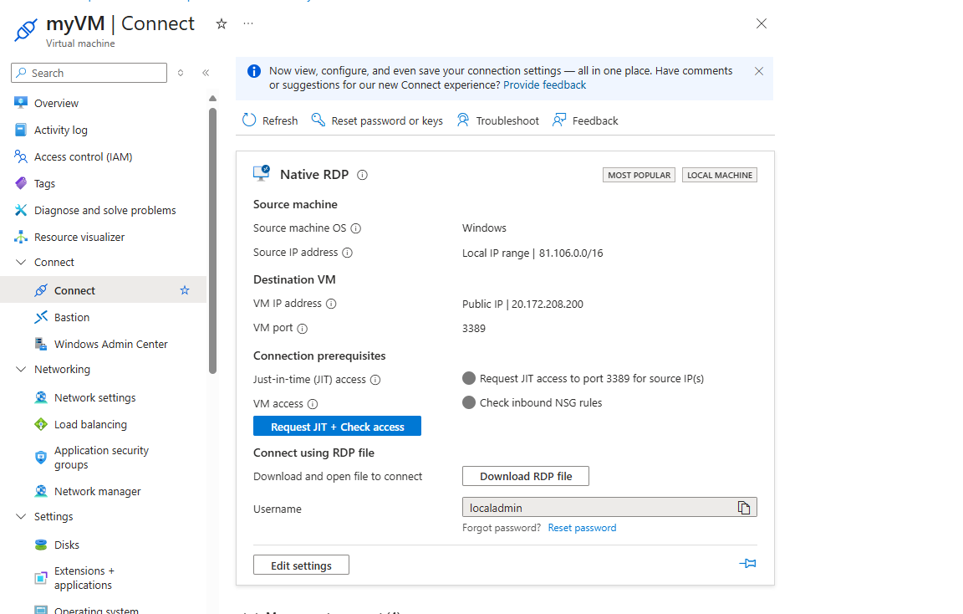Open the more options ellipsis menu
The width and height of the screenshot is (963, 614).
coord(248,23)
